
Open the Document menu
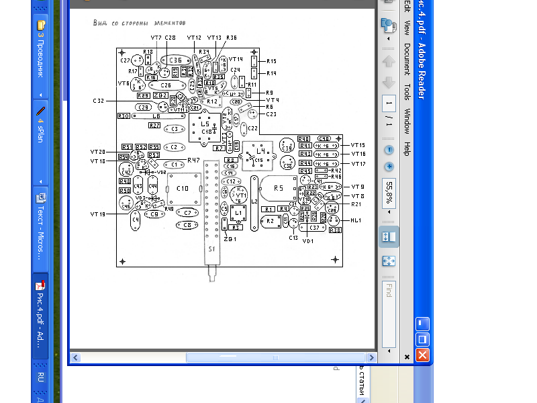[407, 59]
